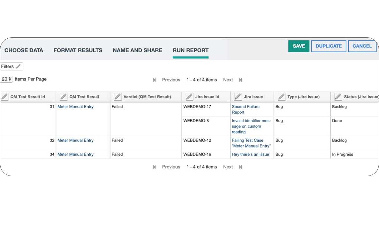Edit the Verdict (QM Test Result) column pencil
This screenshot has height=226, width=379.
[x=117, y=97]
